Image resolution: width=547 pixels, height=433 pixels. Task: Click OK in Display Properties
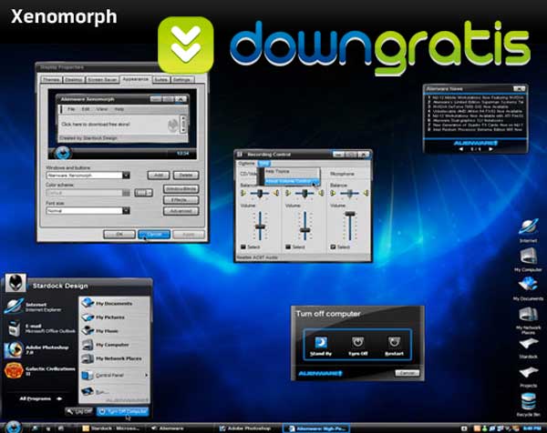click(119, 235)
